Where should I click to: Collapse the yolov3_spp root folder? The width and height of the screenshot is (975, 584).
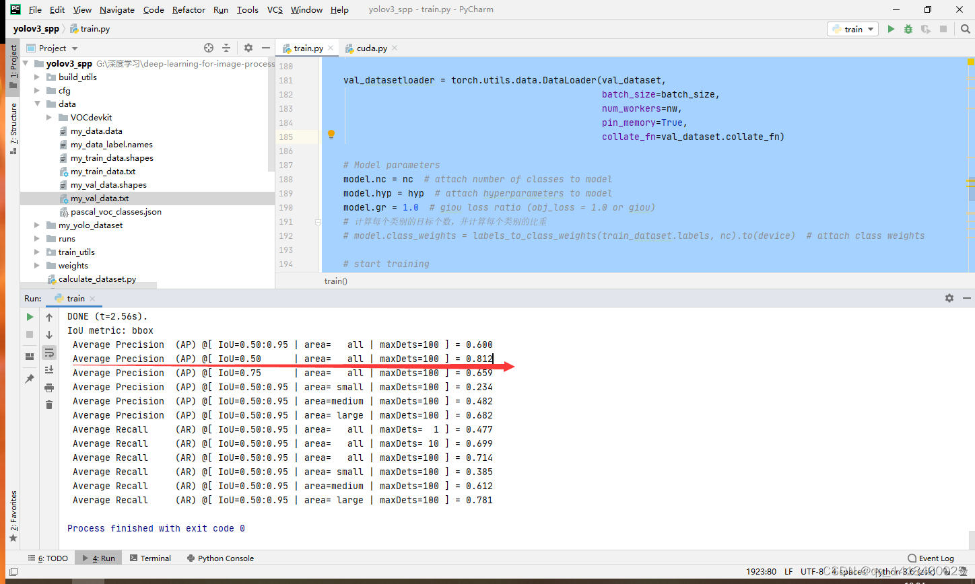point(26,63)
